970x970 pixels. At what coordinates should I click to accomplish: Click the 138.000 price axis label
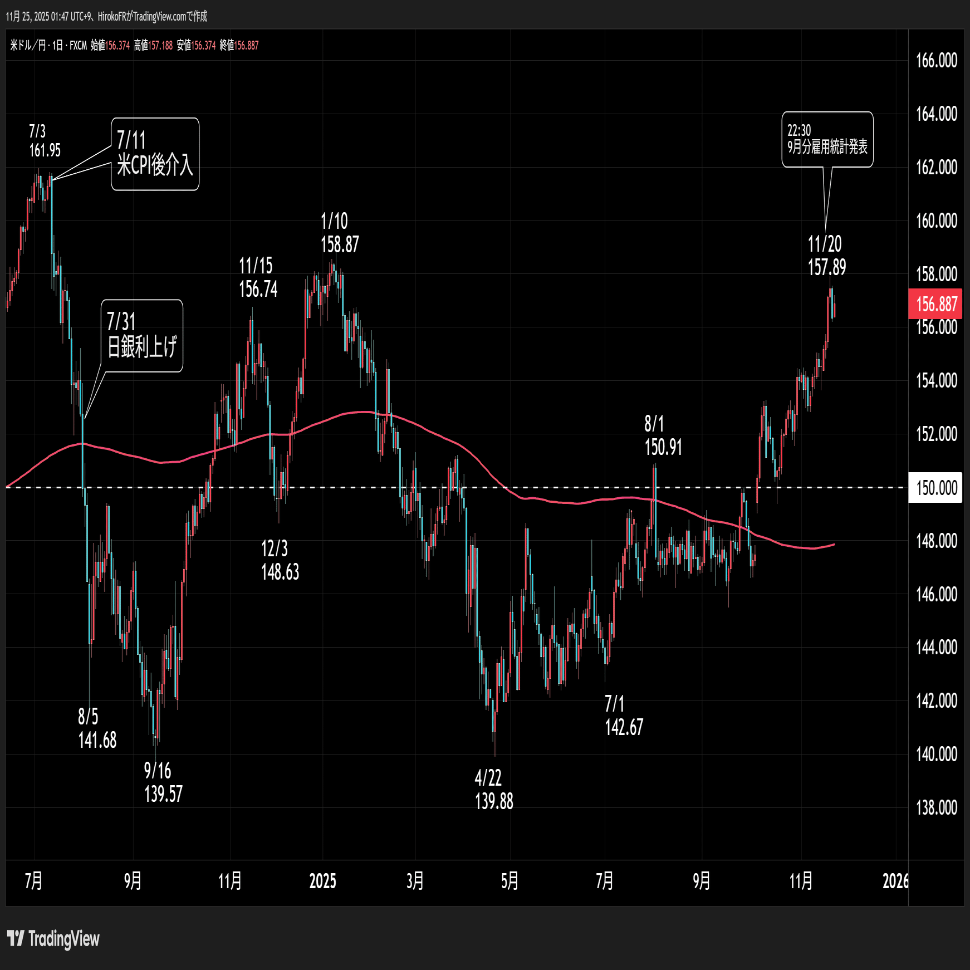coord(937,807)
